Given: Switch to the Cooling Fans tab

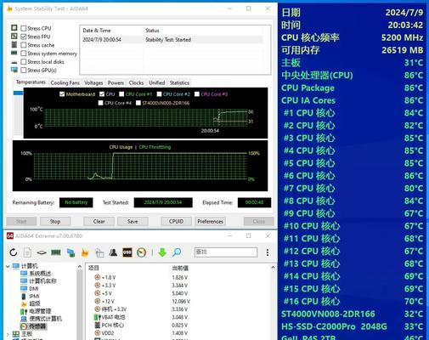Looking at the screenshot, I should coord(65,82).
